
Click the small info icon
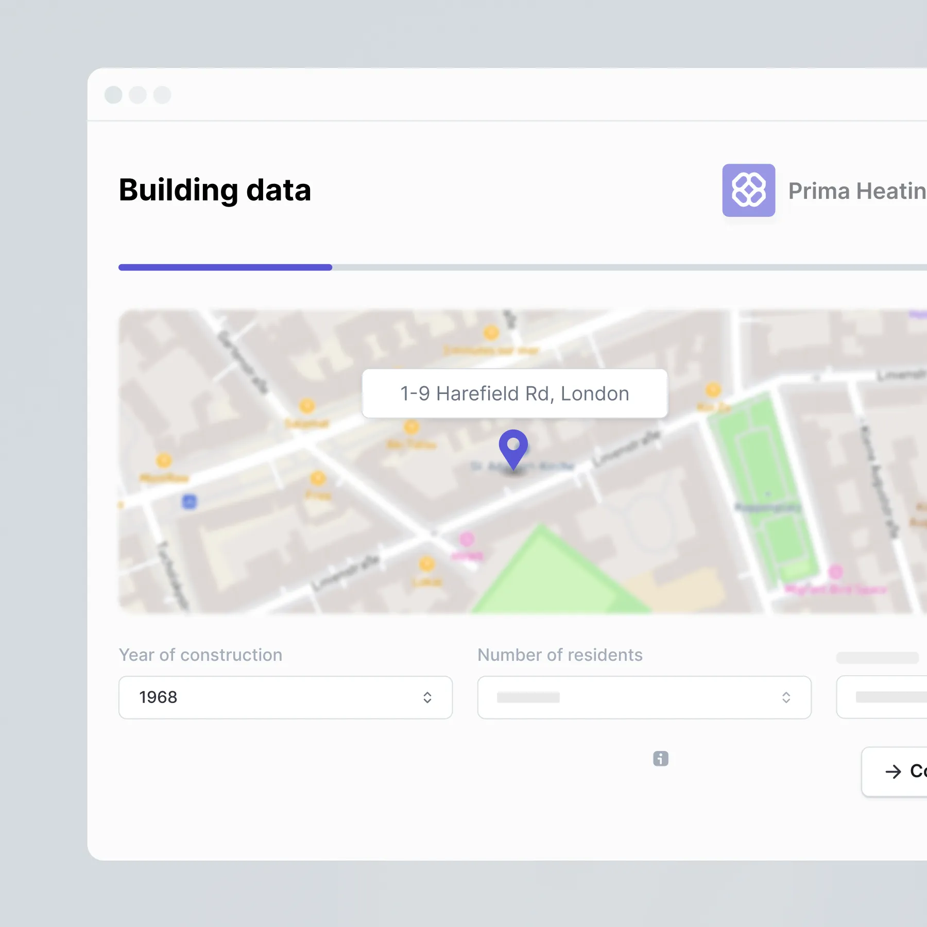(x=661, y=759)
